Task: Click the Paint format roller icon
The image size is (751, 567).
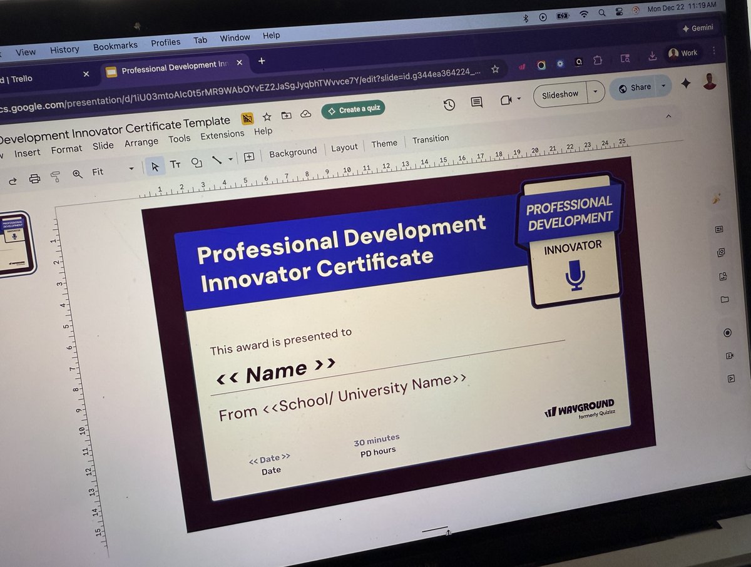Action: [x=55, y=177]
